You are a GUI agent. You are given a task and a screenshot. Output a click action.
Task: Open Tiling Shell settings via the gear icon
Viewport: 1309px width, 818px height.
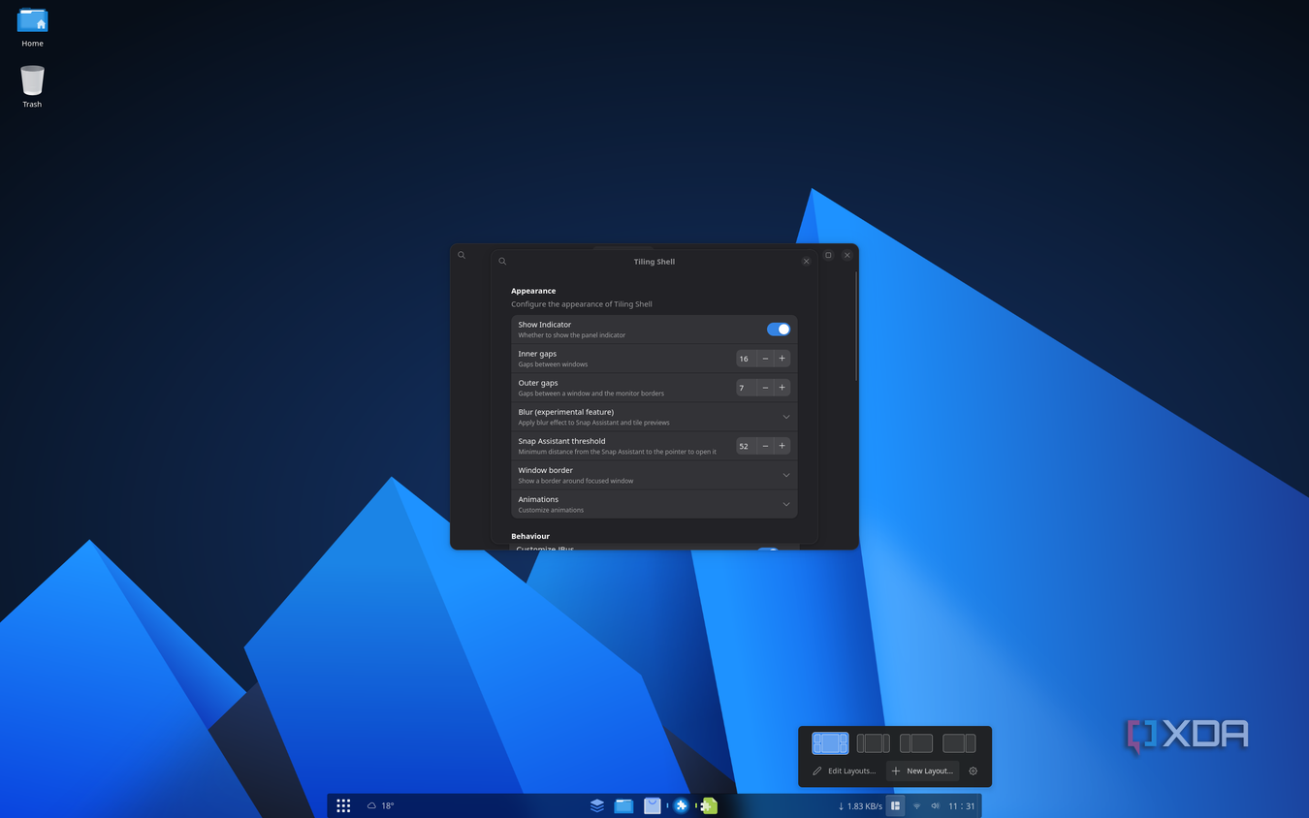[974, 771]
